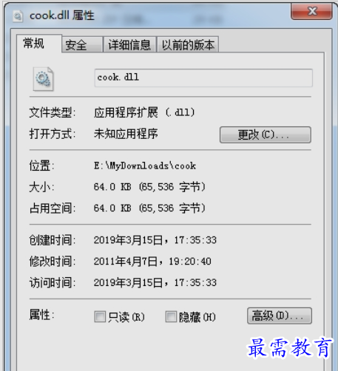
Task: Open 高级(D)... attributes dialog
Action: click(280, 316)
